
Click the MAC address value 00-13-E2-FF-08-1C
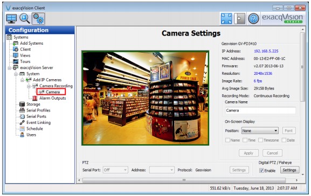269,59
